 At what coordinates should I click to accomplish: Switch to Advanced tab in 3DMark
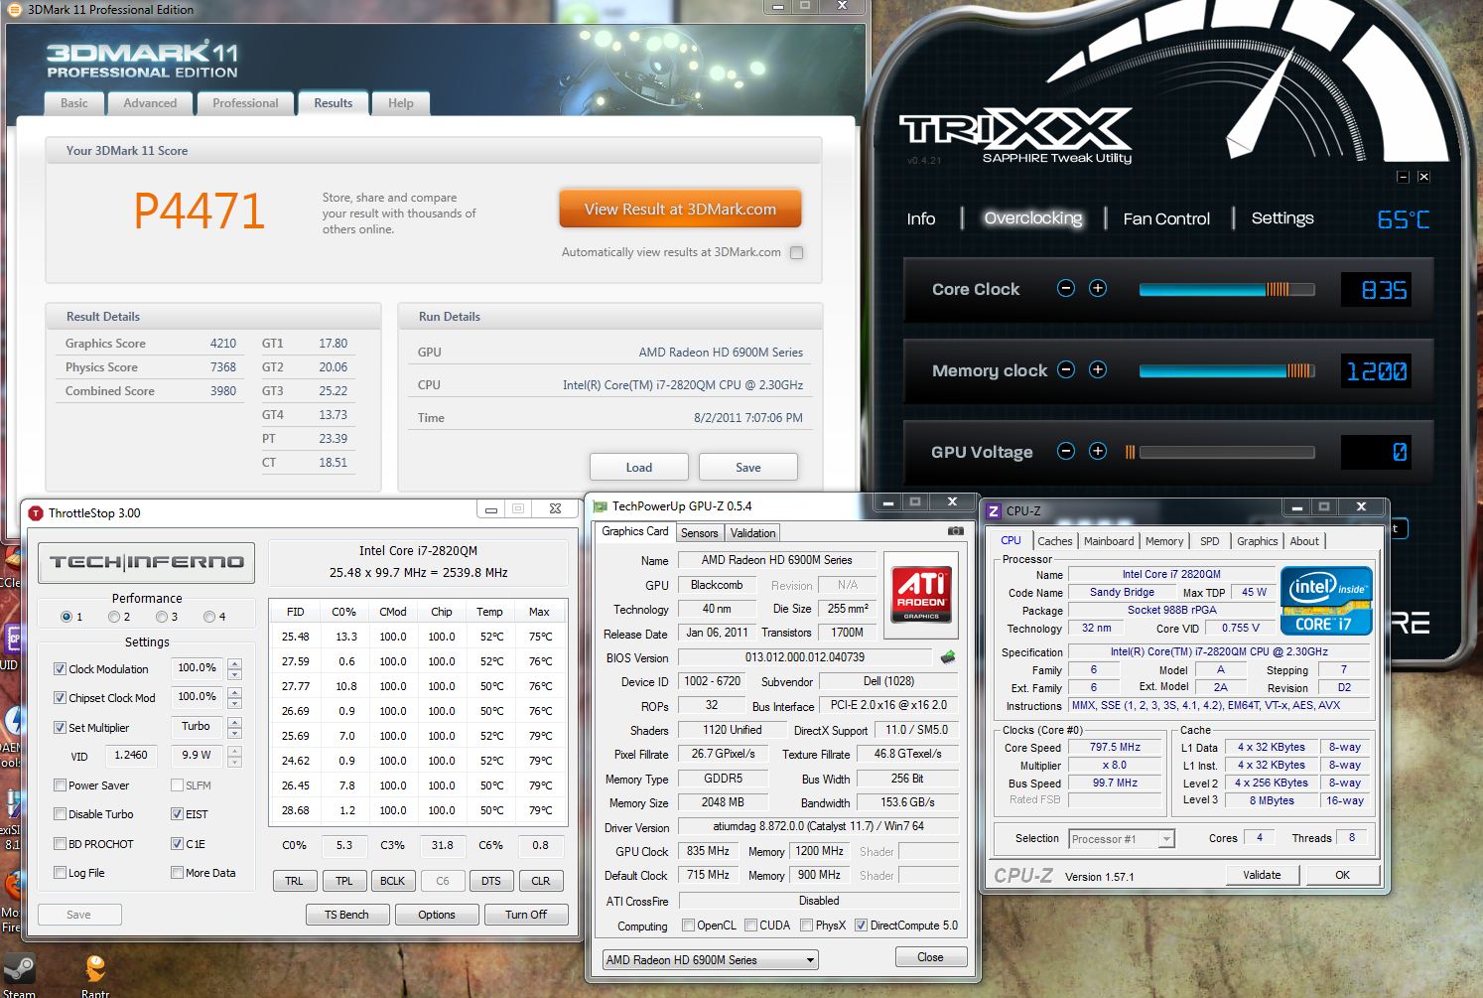(150, 103)
